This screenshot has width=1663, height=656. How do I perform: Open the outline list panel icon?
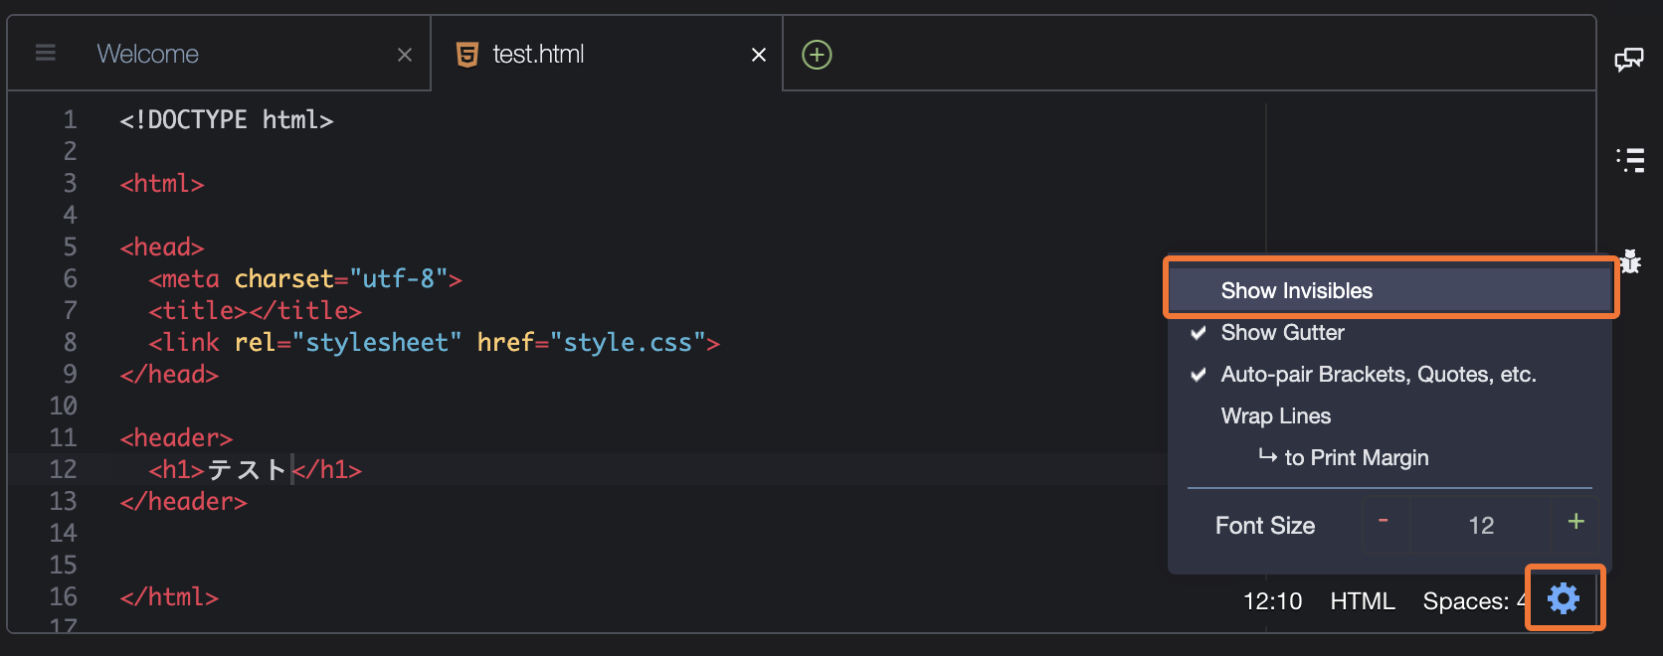pos(1630,160)
